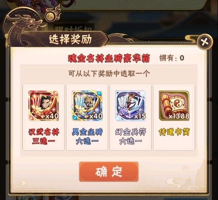Click the dragon emblem decoration
Image resolution: width=218 pixels, height=200 pixels.
pyautogui.click(x=24, y=28)
